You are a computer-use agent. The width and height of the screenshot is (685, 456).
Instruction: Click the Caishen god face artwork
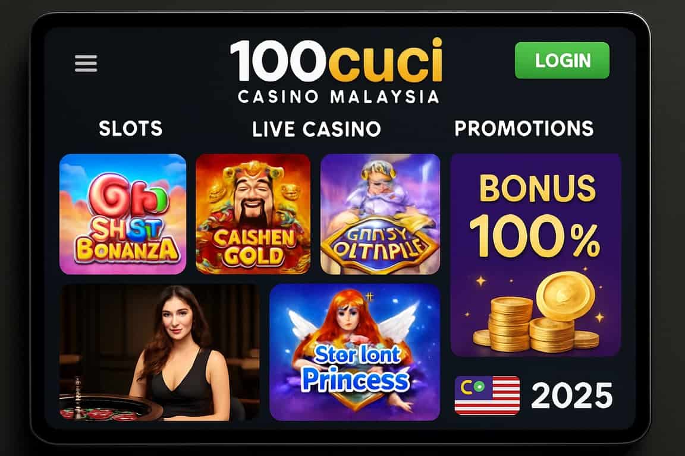(x=253, y=197)
